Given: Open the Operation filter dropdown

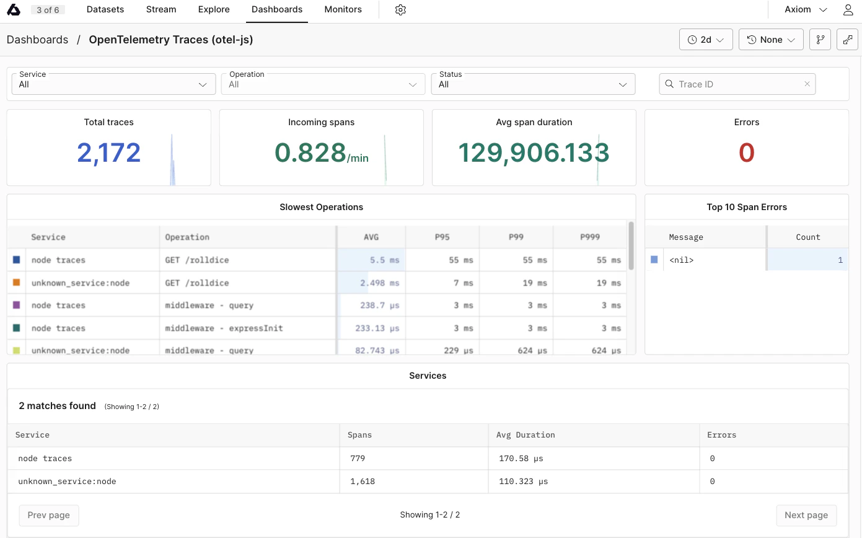Looking at the screenshot, I should point(323,84).
